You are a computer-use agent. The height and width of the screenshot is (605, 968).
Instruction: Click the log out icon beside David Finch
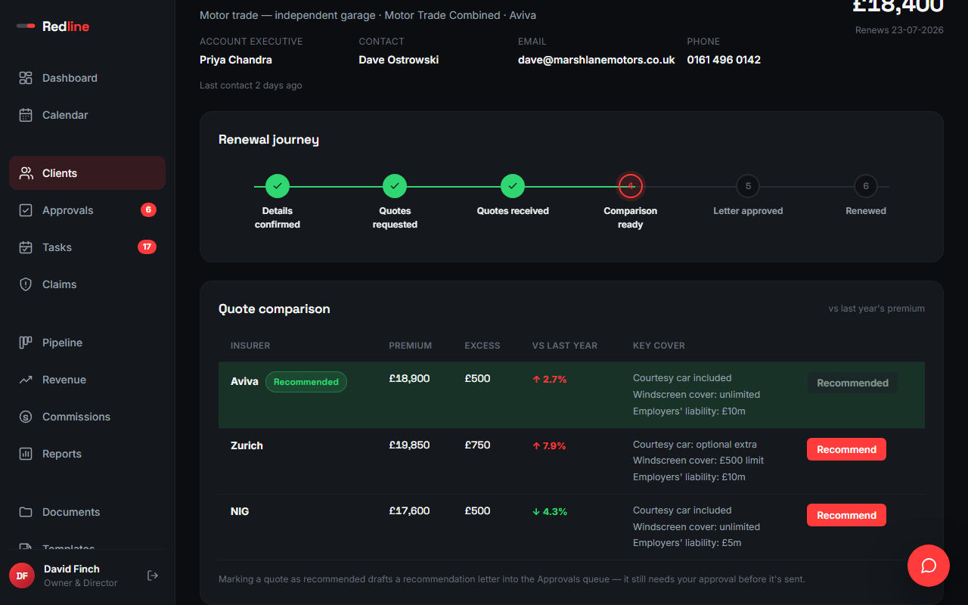tap(153, 576)
